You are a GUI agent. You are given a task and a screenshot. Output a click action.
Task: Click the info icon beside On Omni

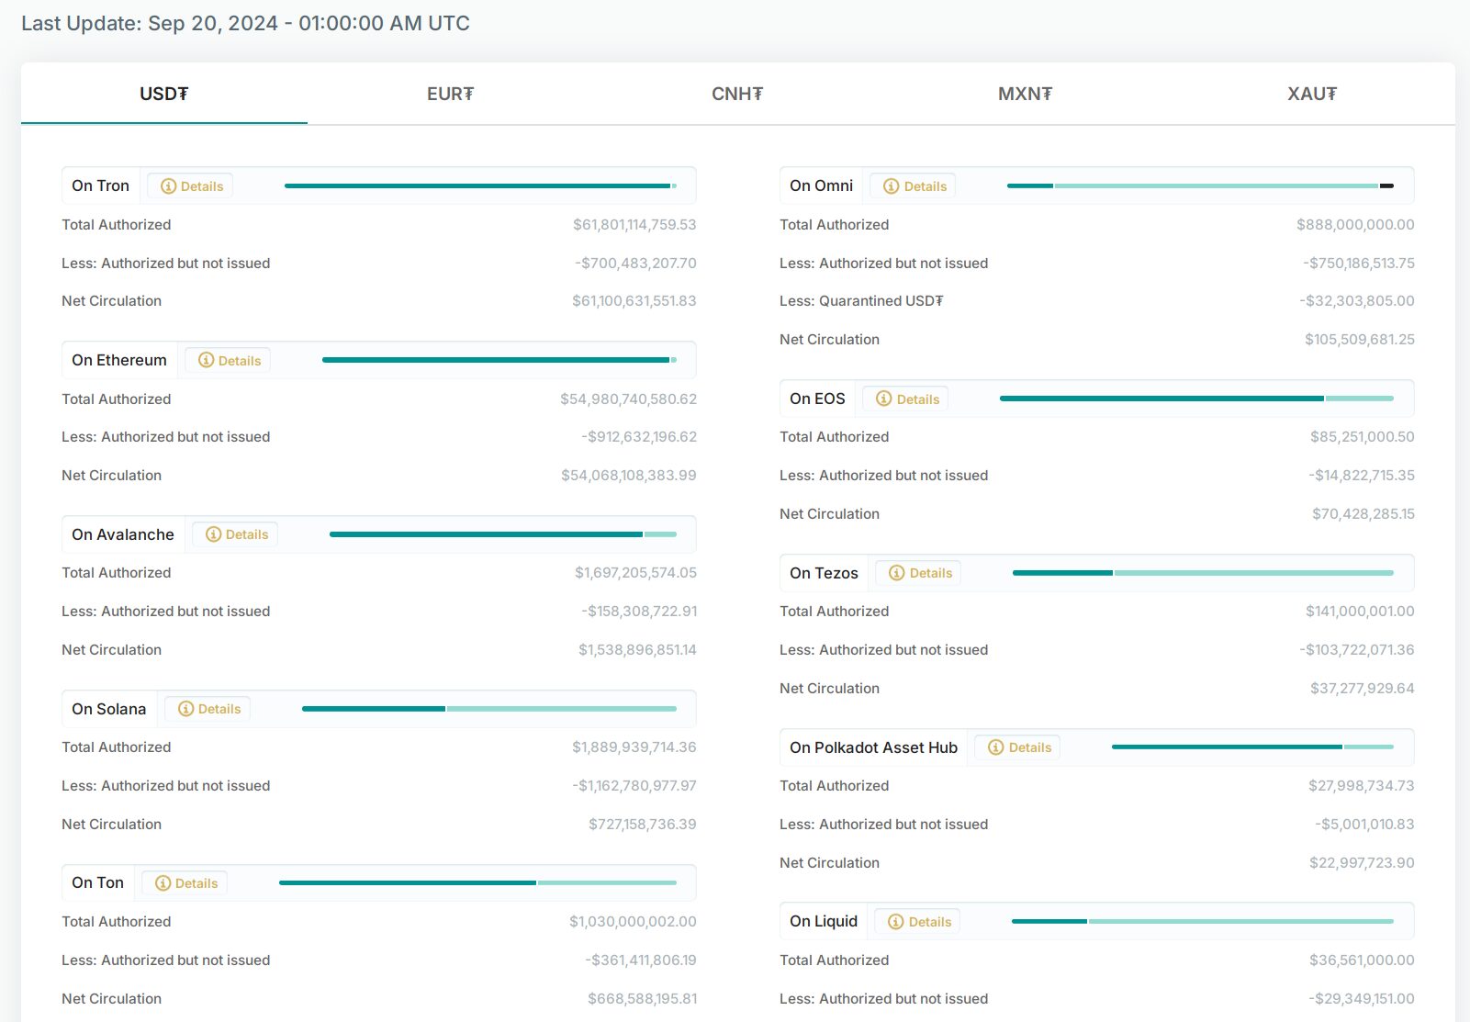tap(891, 186)
